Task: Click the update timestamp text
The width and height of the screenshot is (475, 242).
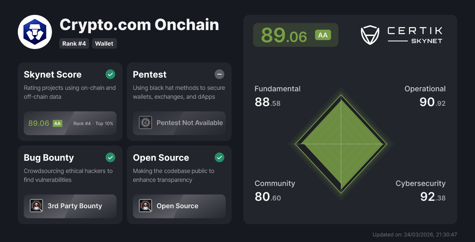Action: coord(415,235)
